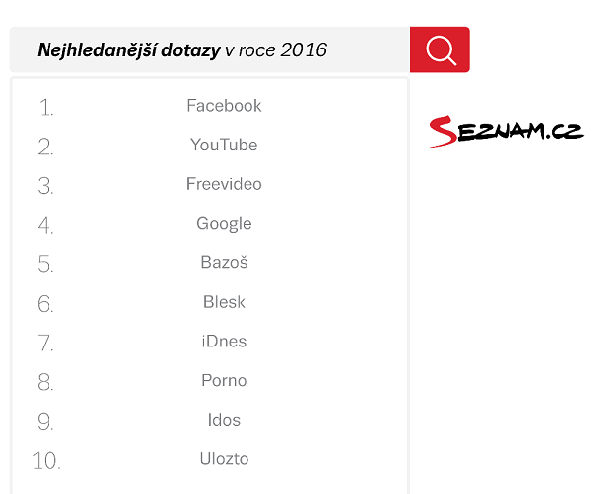
Task: Open the Blesk list entry
Action: click(224, 302)
